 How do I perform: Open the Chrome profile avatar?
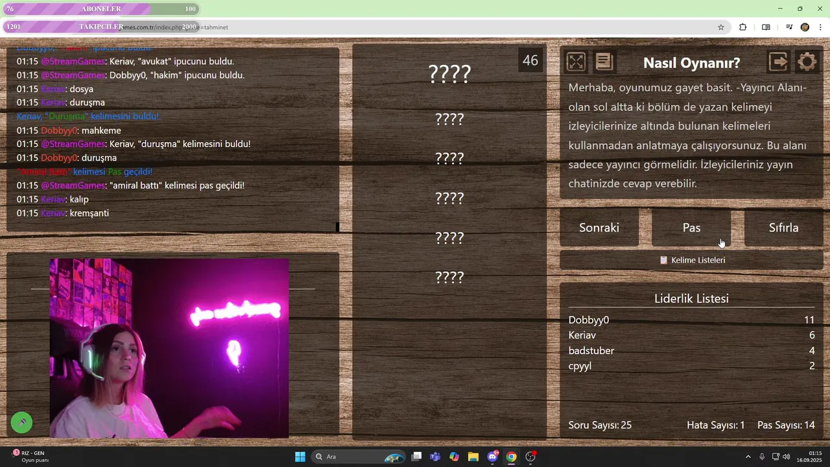pos(805,27)
